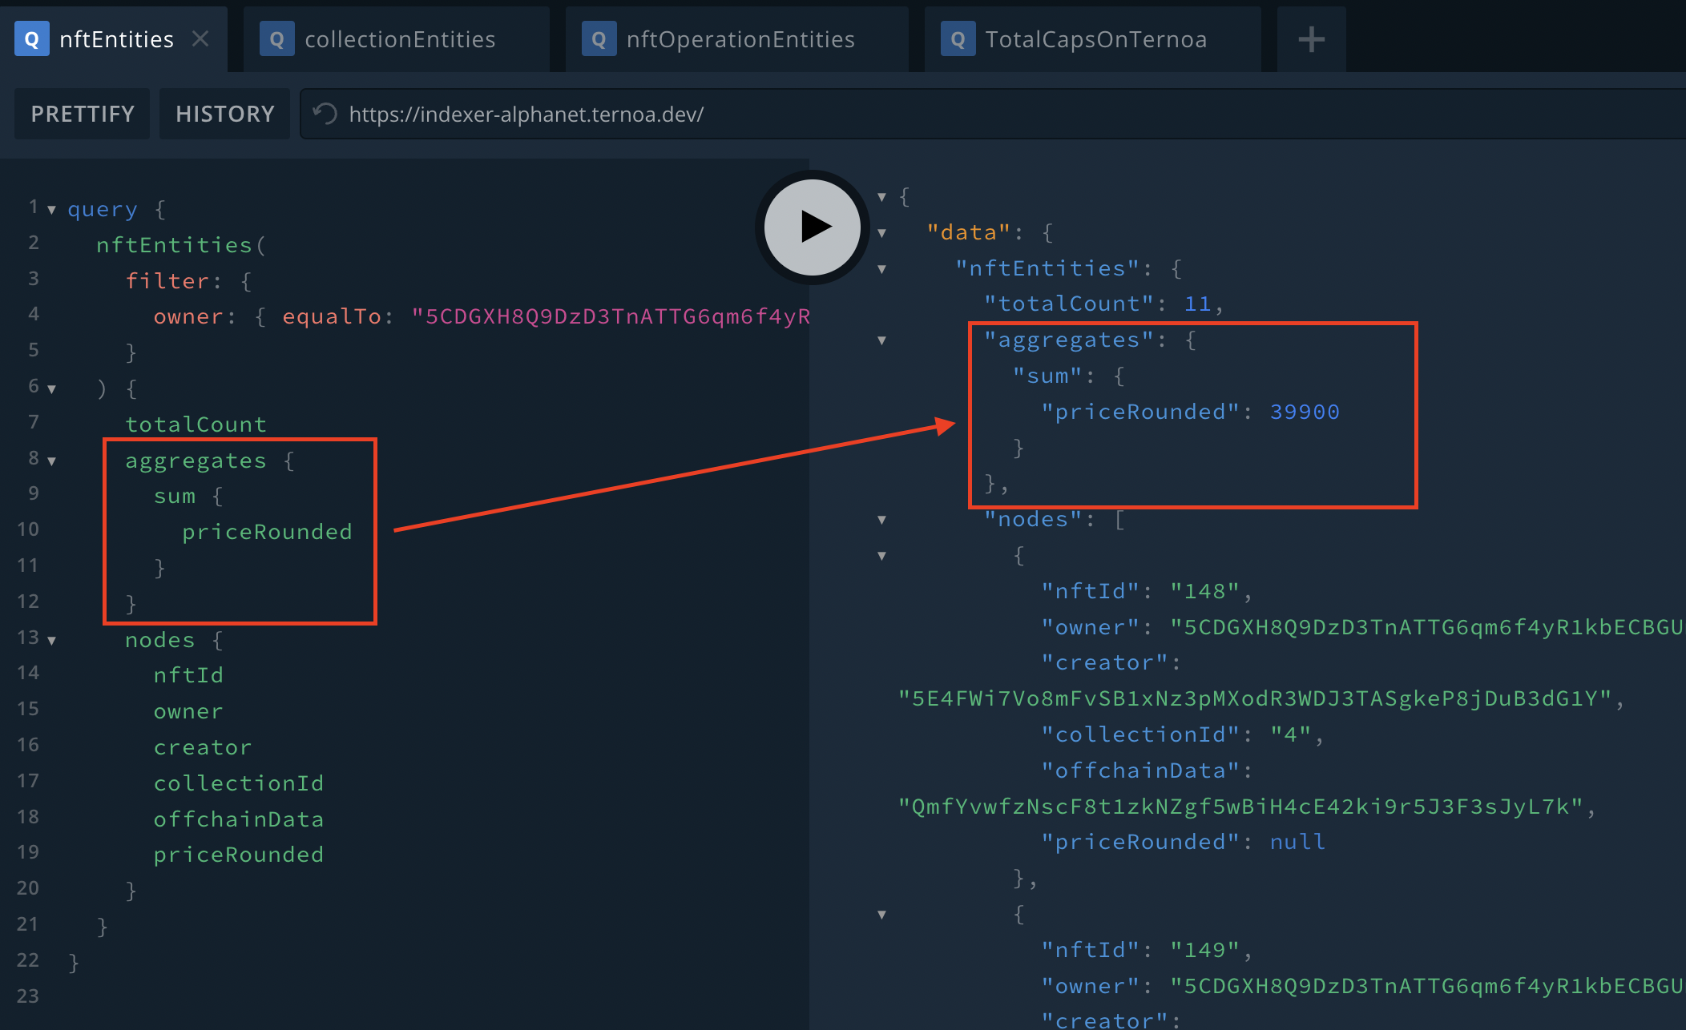Image resolution: width=1686 pixels, height=1030 pixels.
Task: Select the TotalCapsOnTernoa tab
Action: (1095, 39)
